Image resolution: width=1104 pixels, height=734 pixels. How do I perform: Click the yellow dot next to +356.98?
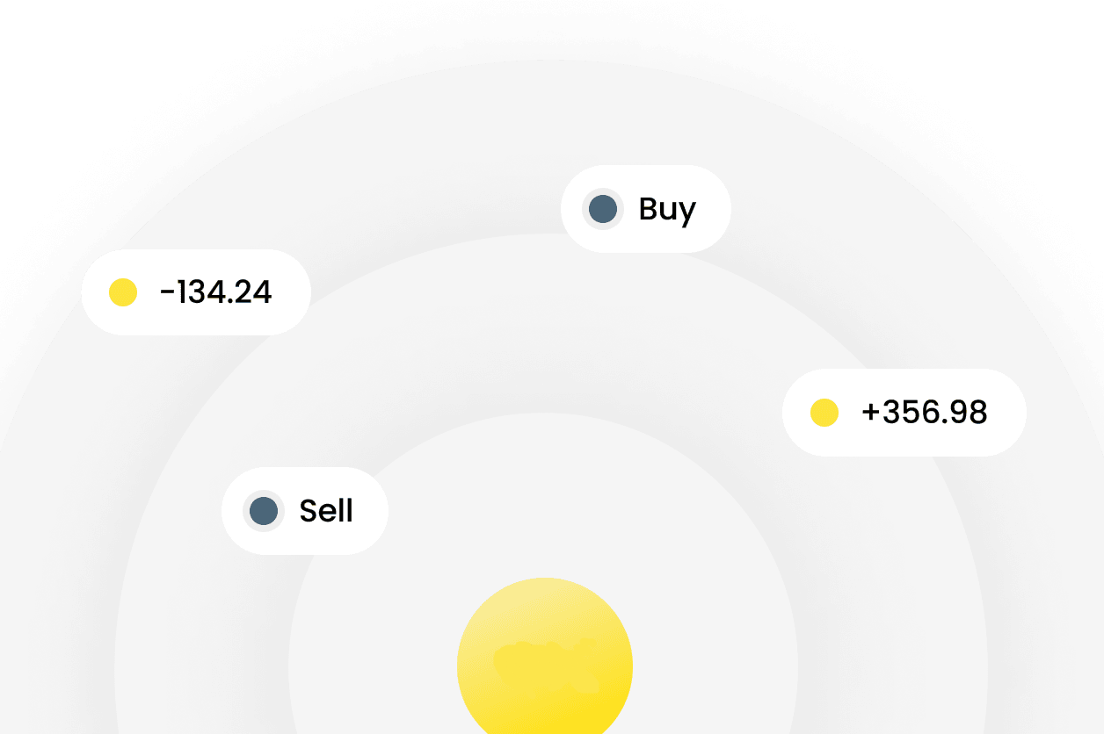click(824, 413)
